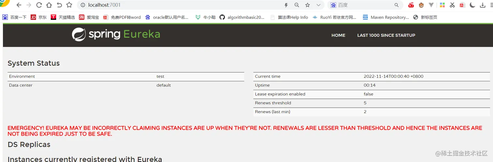Screen dimensions: 493x162
Task: Click the System Status heading
Action: click(34, 63)
